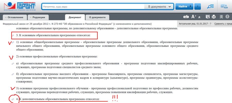Click text '2) основные профессиональные образовательные программы:'
Viewport: 232px width, 103px height.
(57, 57)
